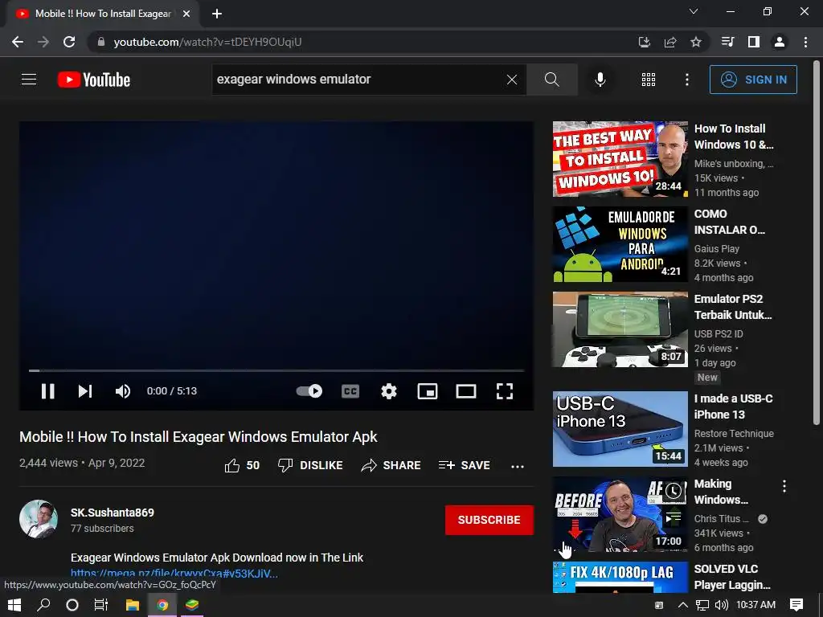Open the notification action center
823x617 pixels.
796,605
